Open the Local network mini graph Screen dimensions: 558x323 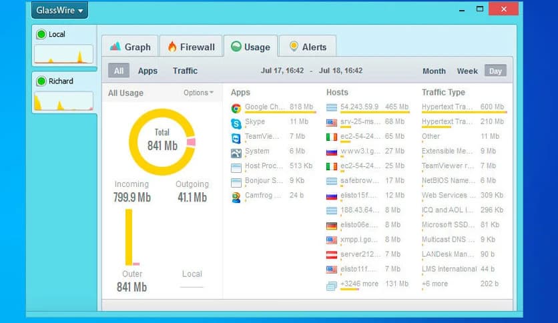pyautogui.click(x=63, y=54)
